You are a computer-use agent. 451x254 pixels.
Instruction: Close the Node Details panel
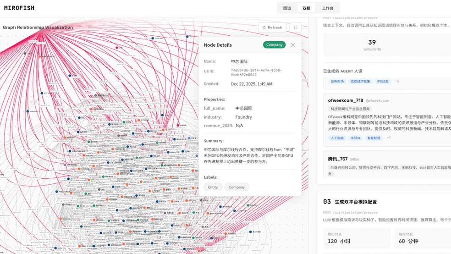tap(293, 45)
